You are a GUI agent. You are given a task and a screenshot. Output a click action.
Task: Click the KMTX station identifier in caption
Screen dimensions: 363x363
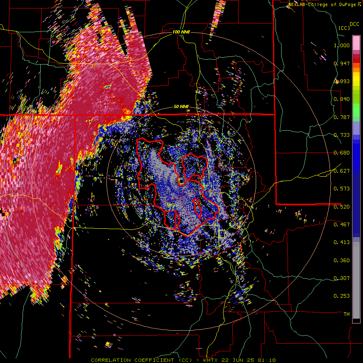211,360
